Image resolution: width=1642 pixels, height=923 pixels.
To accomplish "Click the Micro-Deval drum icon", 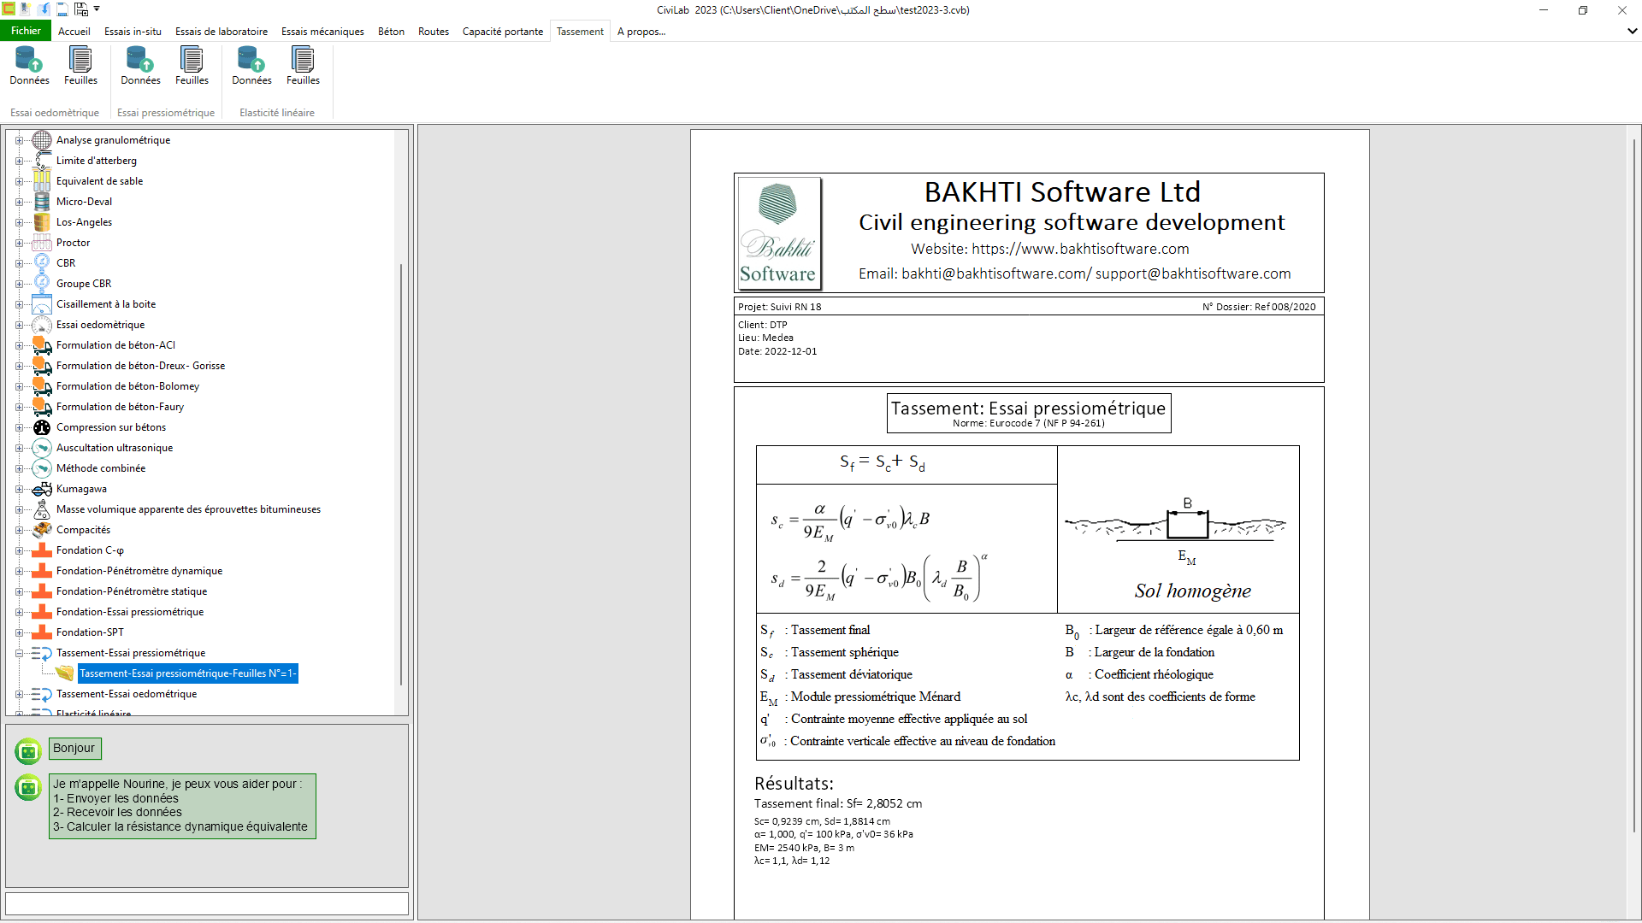I will pyautogui.click(x=42, y=202).
